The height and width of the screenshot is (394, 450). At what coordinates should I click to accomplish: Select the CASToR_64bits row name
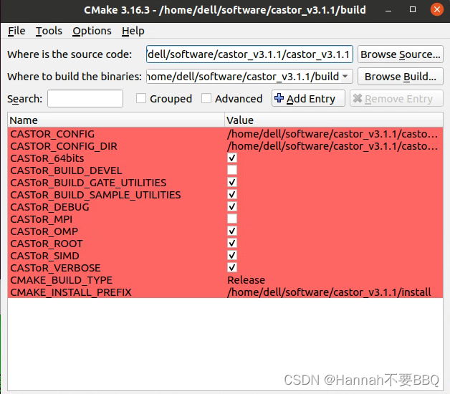click(47, 158)
